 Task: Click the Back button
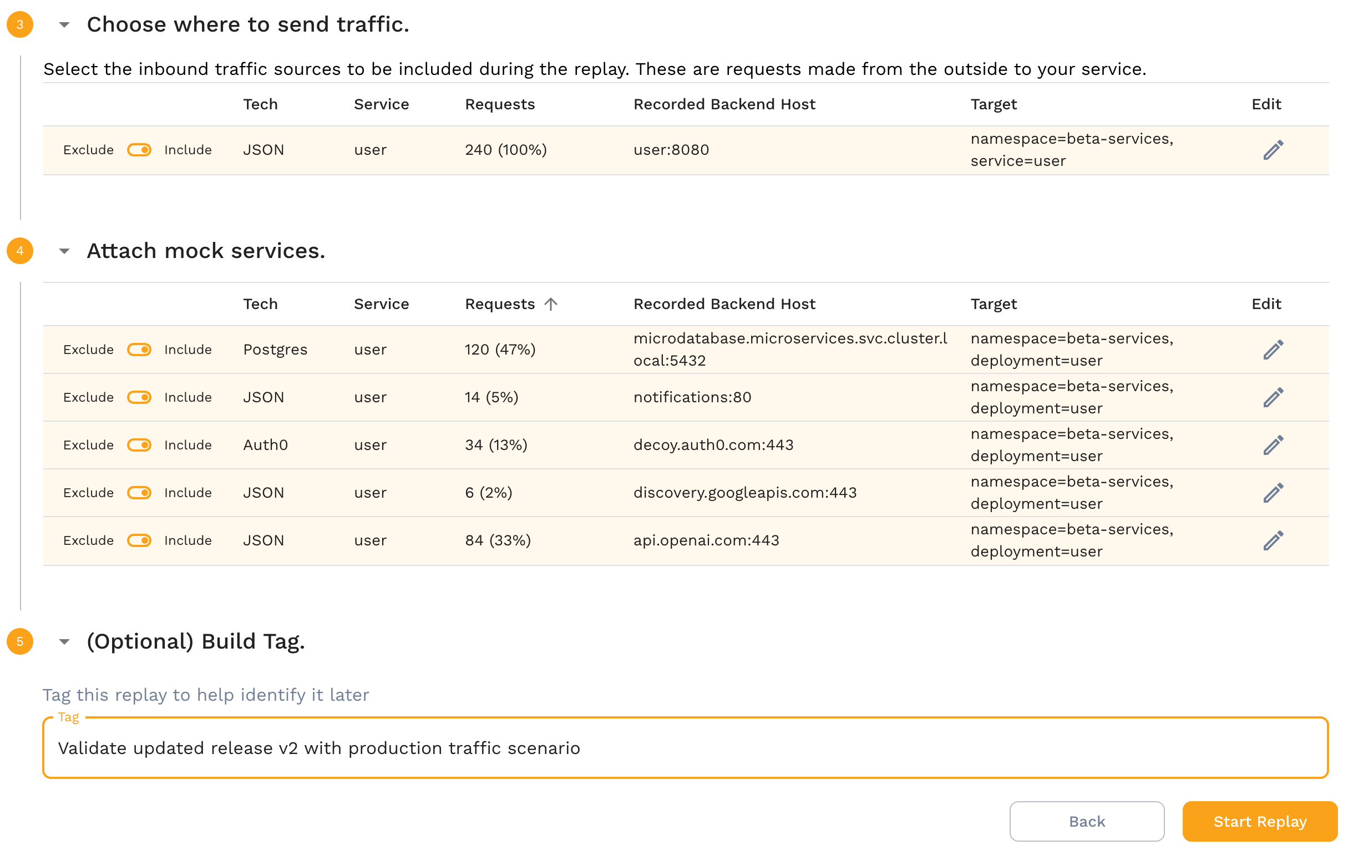pos(1086,822)
